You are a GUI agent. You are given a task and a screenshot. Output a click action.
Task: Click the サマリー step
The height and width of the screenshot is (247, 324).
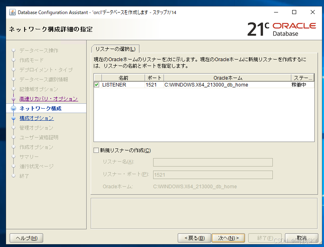point(29,156)
